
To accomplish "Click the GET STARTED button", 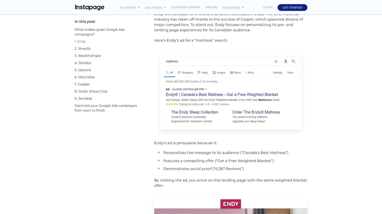I will pyautogui.click(x=292, y=7).
